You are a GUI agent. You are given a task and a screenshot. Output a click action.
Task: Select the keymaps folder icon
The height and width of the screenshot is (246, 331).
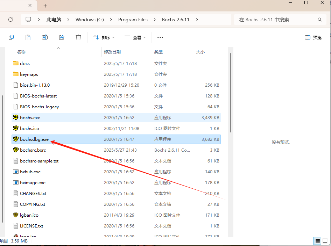pyautogui.click(x=16, y=74)
